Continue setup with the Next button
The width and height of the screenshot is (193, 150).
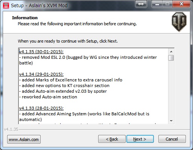(x=140, y=139)
